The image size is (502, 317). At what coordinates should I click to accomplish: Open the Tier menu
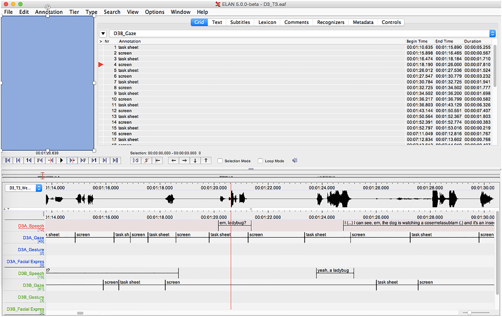click(74, 12)
